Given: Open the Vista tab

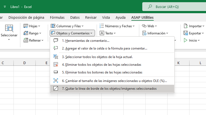Looking at the screenshot, I should coord(106,17).
